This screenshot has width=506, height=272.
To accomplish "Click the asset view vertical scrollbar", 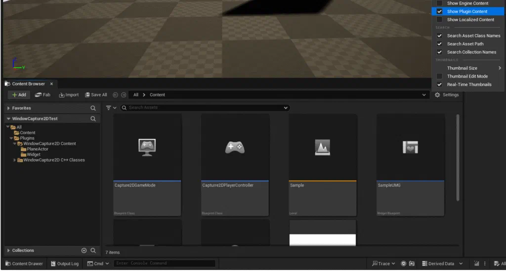I will point(458,158).
